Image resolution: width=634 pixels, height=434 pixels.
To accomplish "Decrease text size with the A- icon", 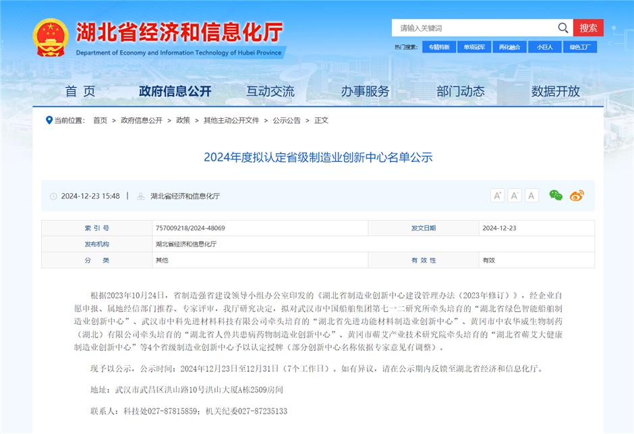I will (x=515, y=195).
